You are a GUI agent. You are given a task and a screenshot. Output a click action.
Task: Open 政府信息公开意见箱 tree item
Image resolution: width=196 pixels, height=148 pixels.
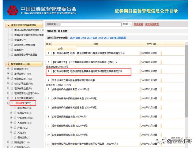coord(24,45)
